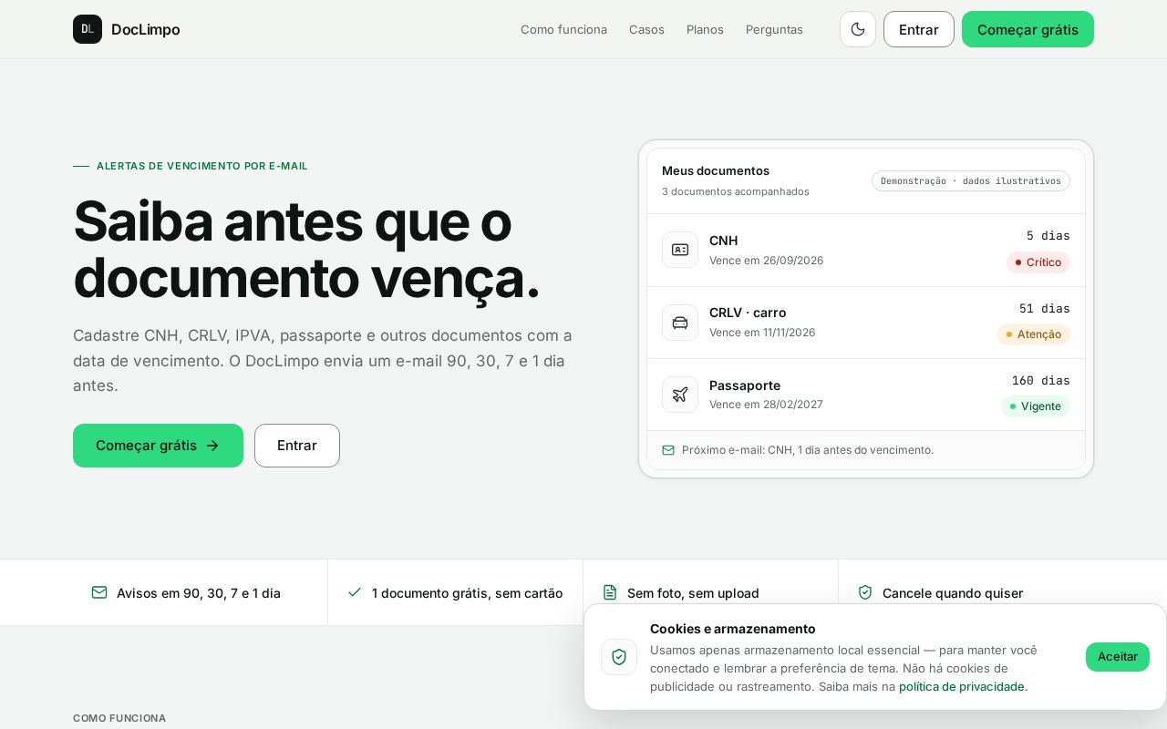Click the Demonstração · dados ilustrativos tag
The image size is (1167, 729).
[x=971, y=180]
